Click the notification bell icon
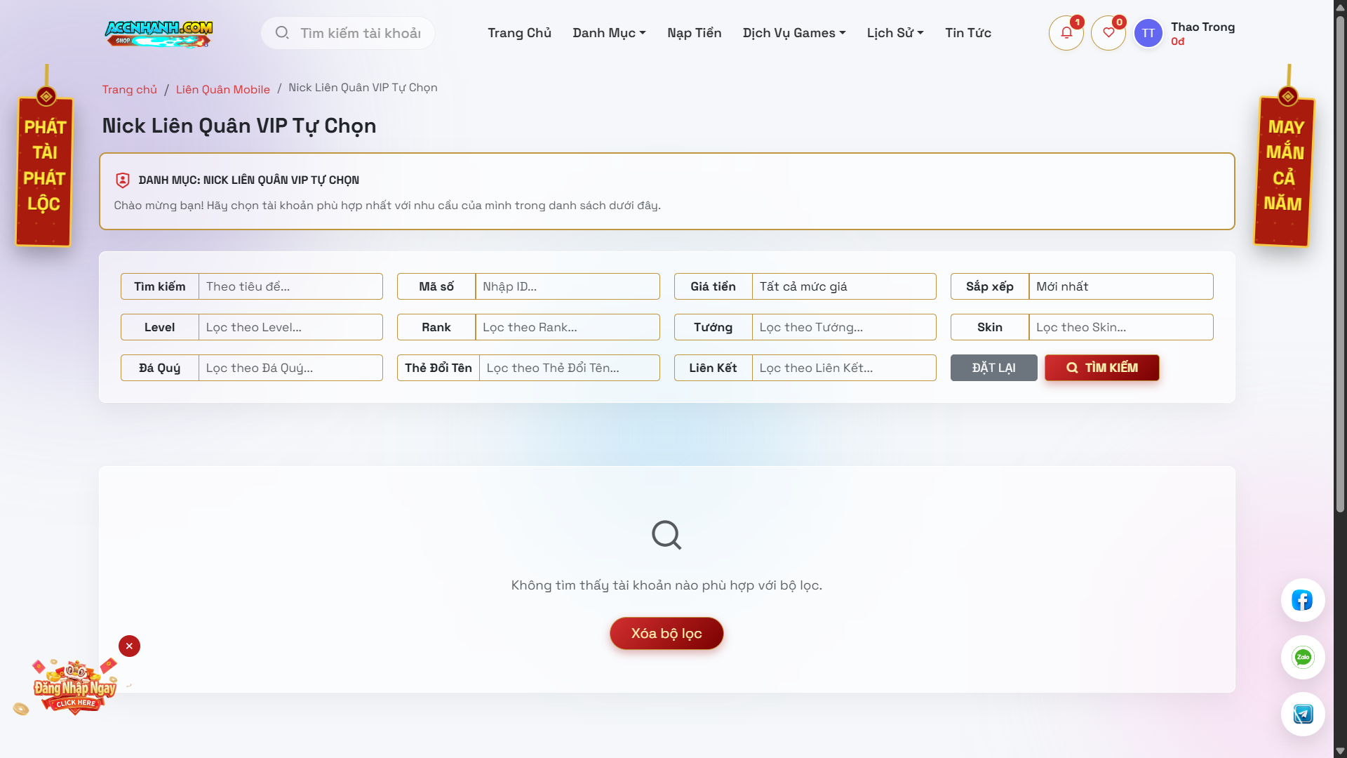 click(x=1066, y=33)
